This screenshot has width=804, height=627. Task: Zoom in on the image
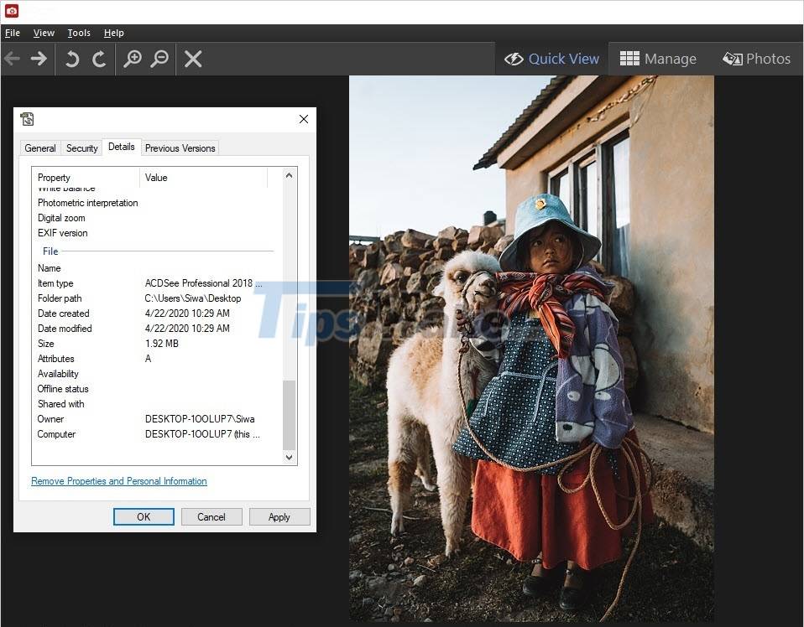[x=132, y=59]
